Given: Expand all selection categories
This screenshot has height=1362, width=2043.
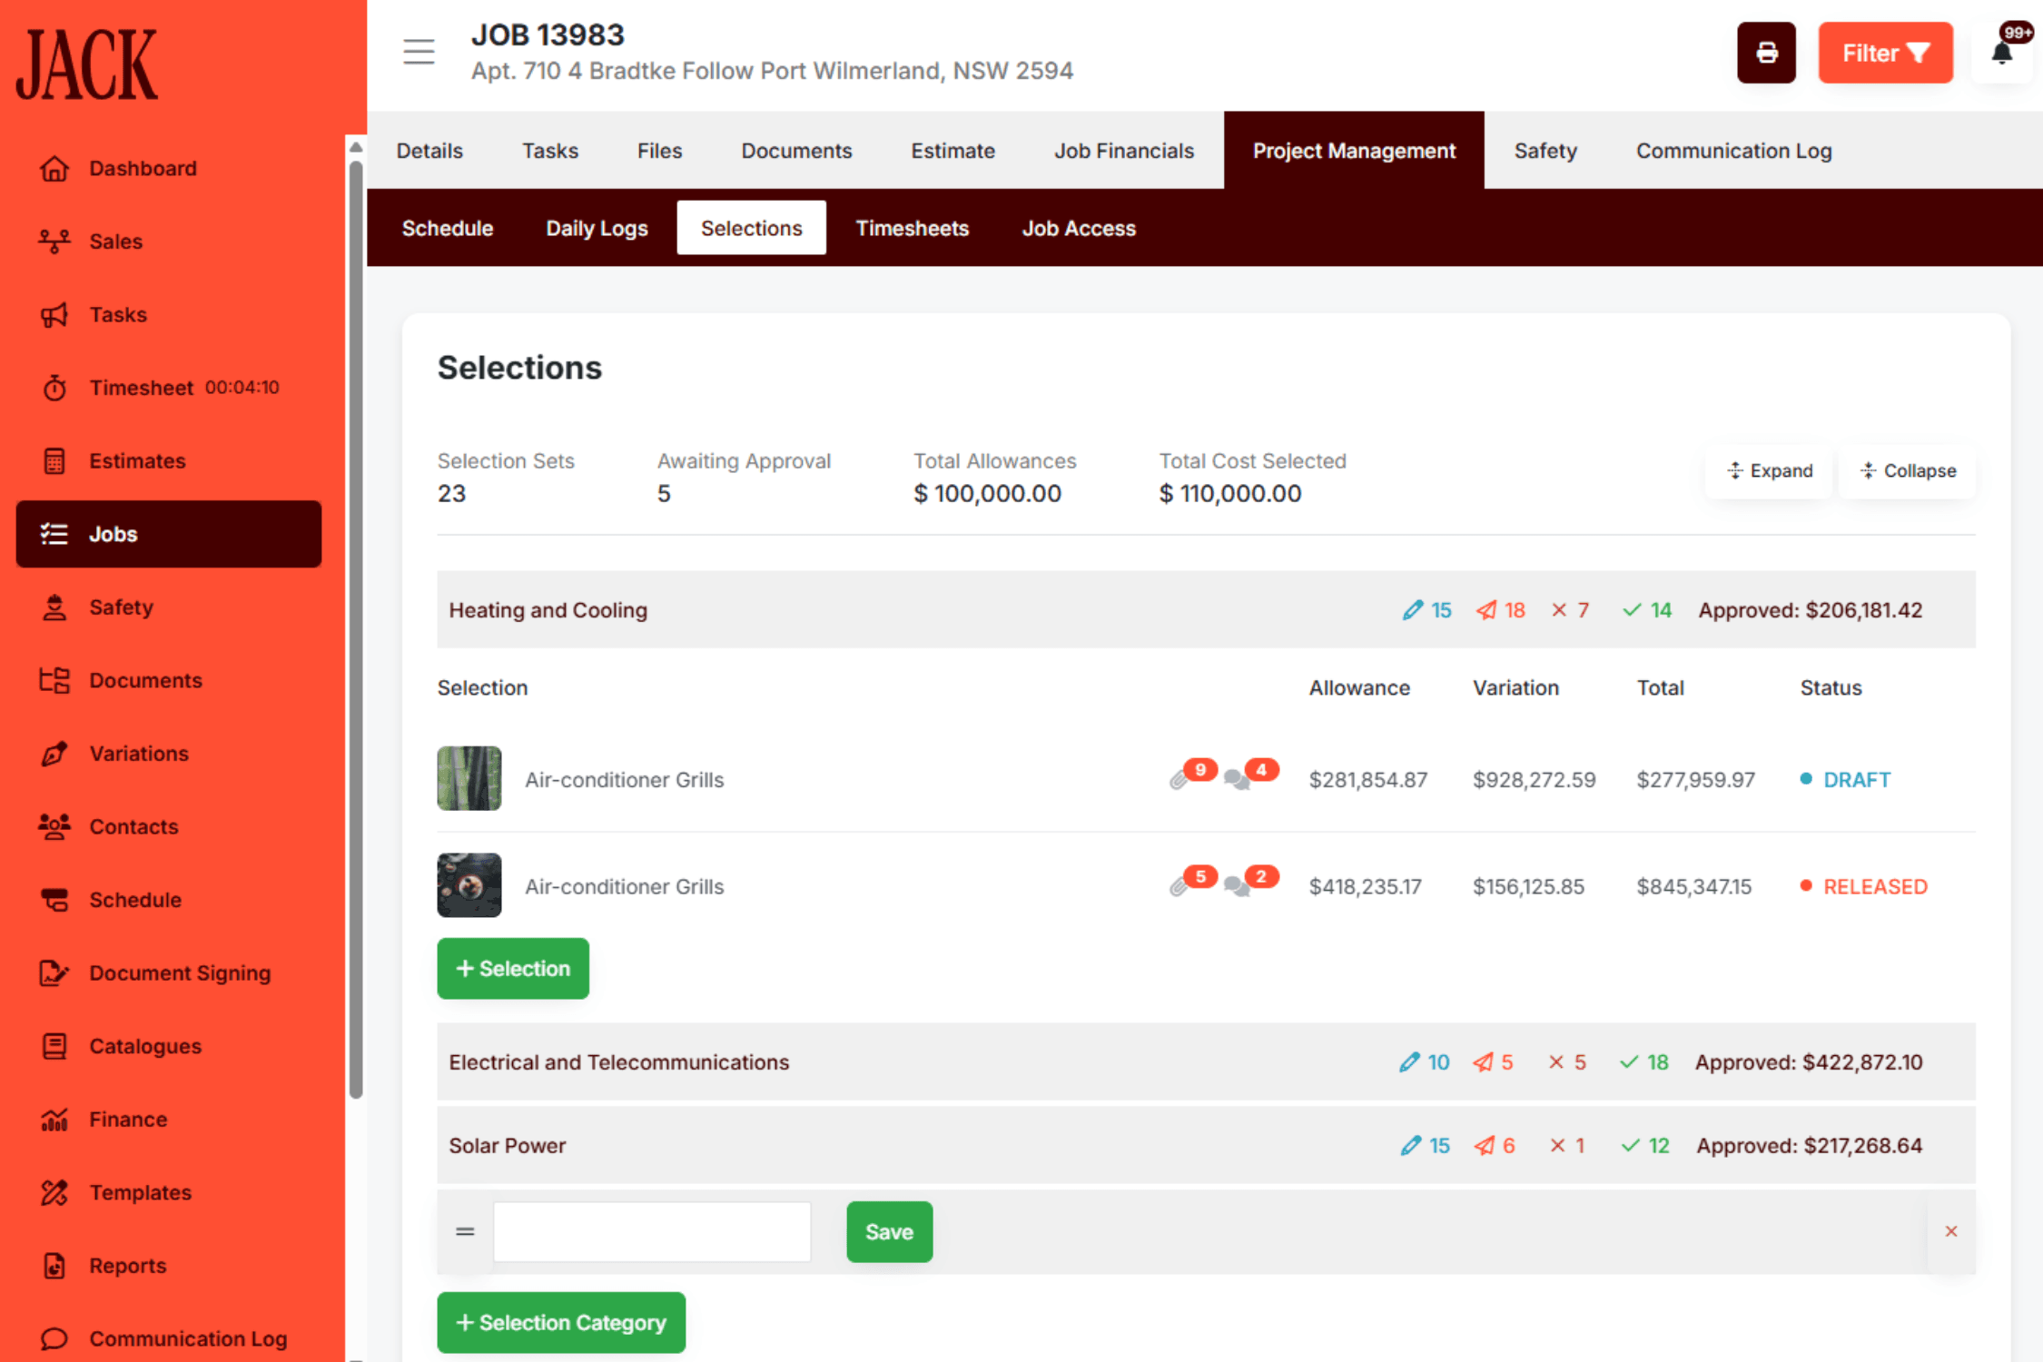Looking at the screenshot, I should pyautogui.click(x=1769, y=470).
